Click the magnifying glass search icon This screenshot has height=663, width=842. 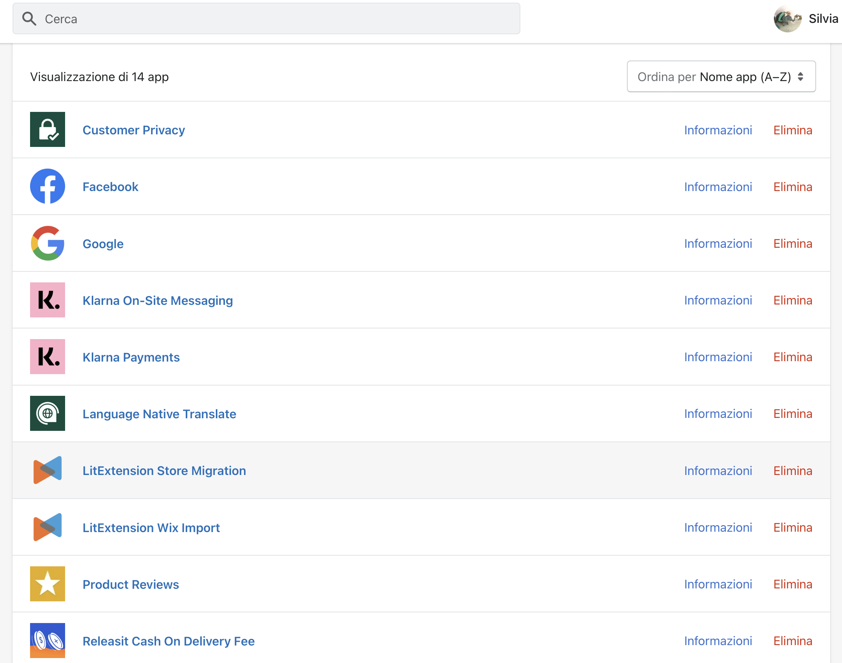point(29,19)
